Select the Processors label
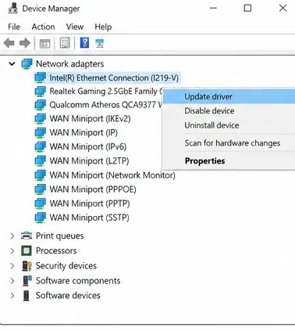The image size is (295, 331). [x=56, y=251]
